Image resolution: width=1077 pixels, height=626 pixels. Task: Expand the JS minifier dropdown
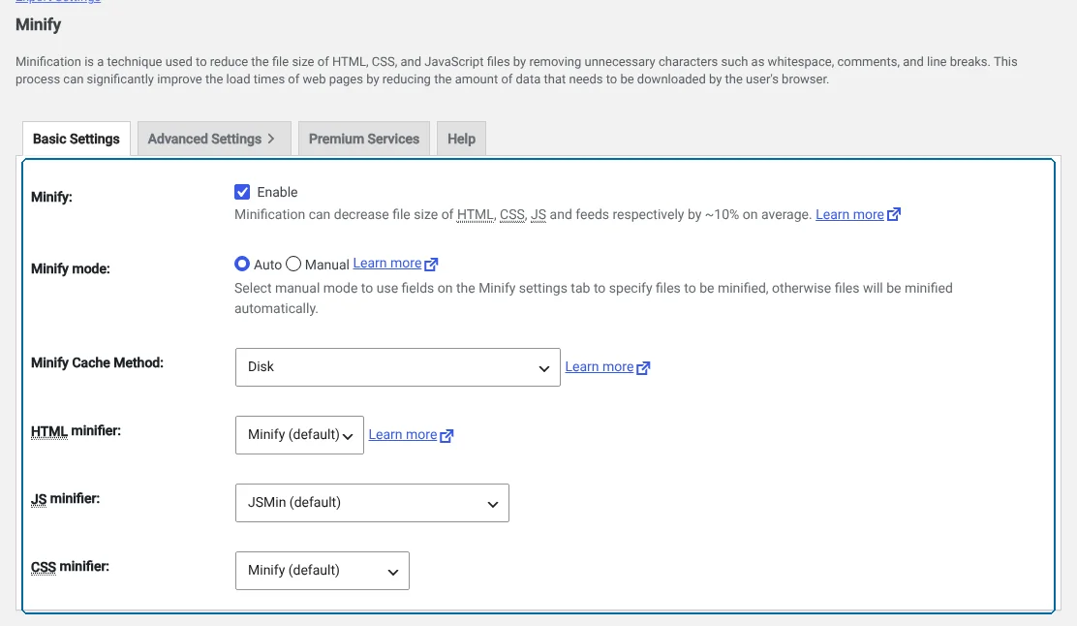tap(372, 503)
